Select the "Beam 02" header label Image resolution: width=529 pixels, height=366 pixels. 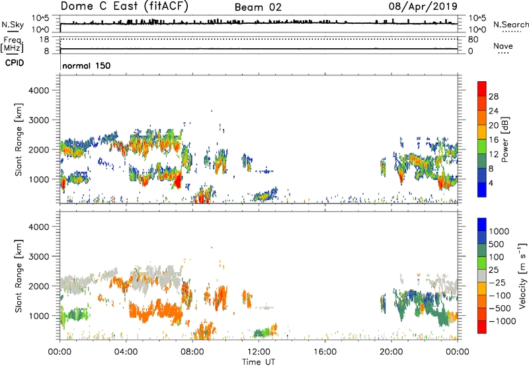click(x=258, y=7)
